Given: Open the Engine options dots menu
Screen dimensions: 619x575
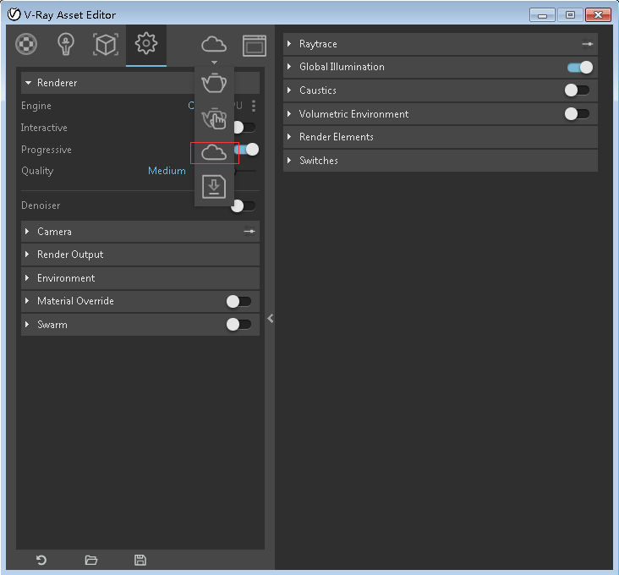Looking at the screenshot, I should tap(254, 106).
